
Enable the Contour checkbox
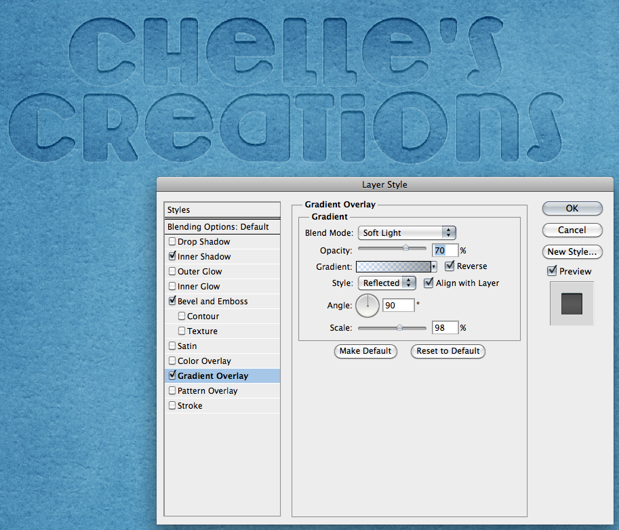[182, 316]
